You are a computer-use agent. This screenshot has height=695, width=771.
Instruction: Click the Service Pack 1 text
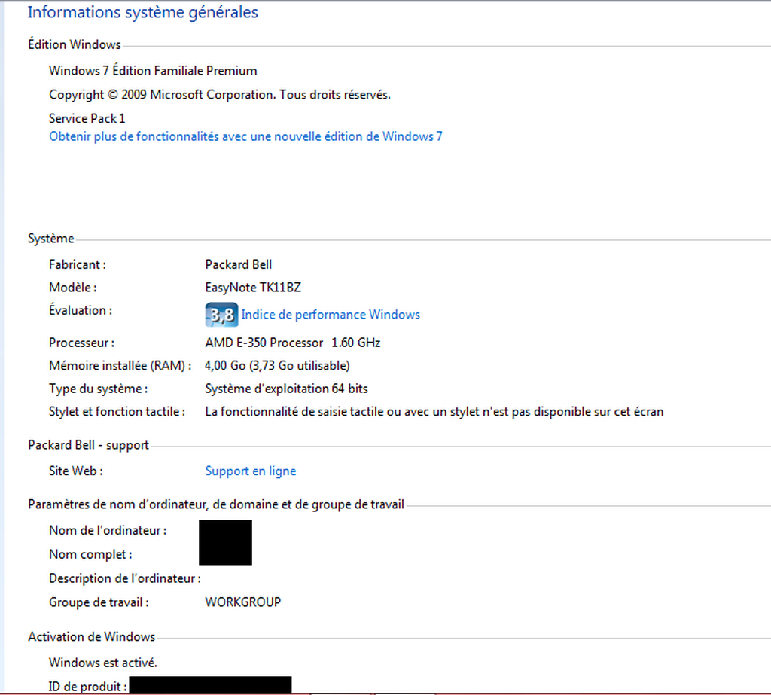point(87,118)
